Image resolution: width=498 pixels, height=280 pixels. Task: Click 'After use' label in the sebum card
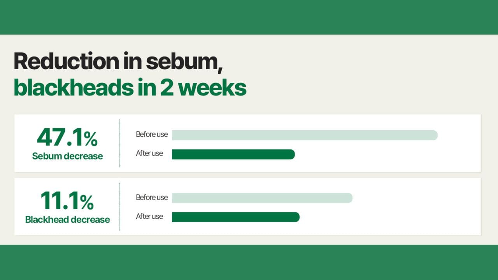point(149,154)
